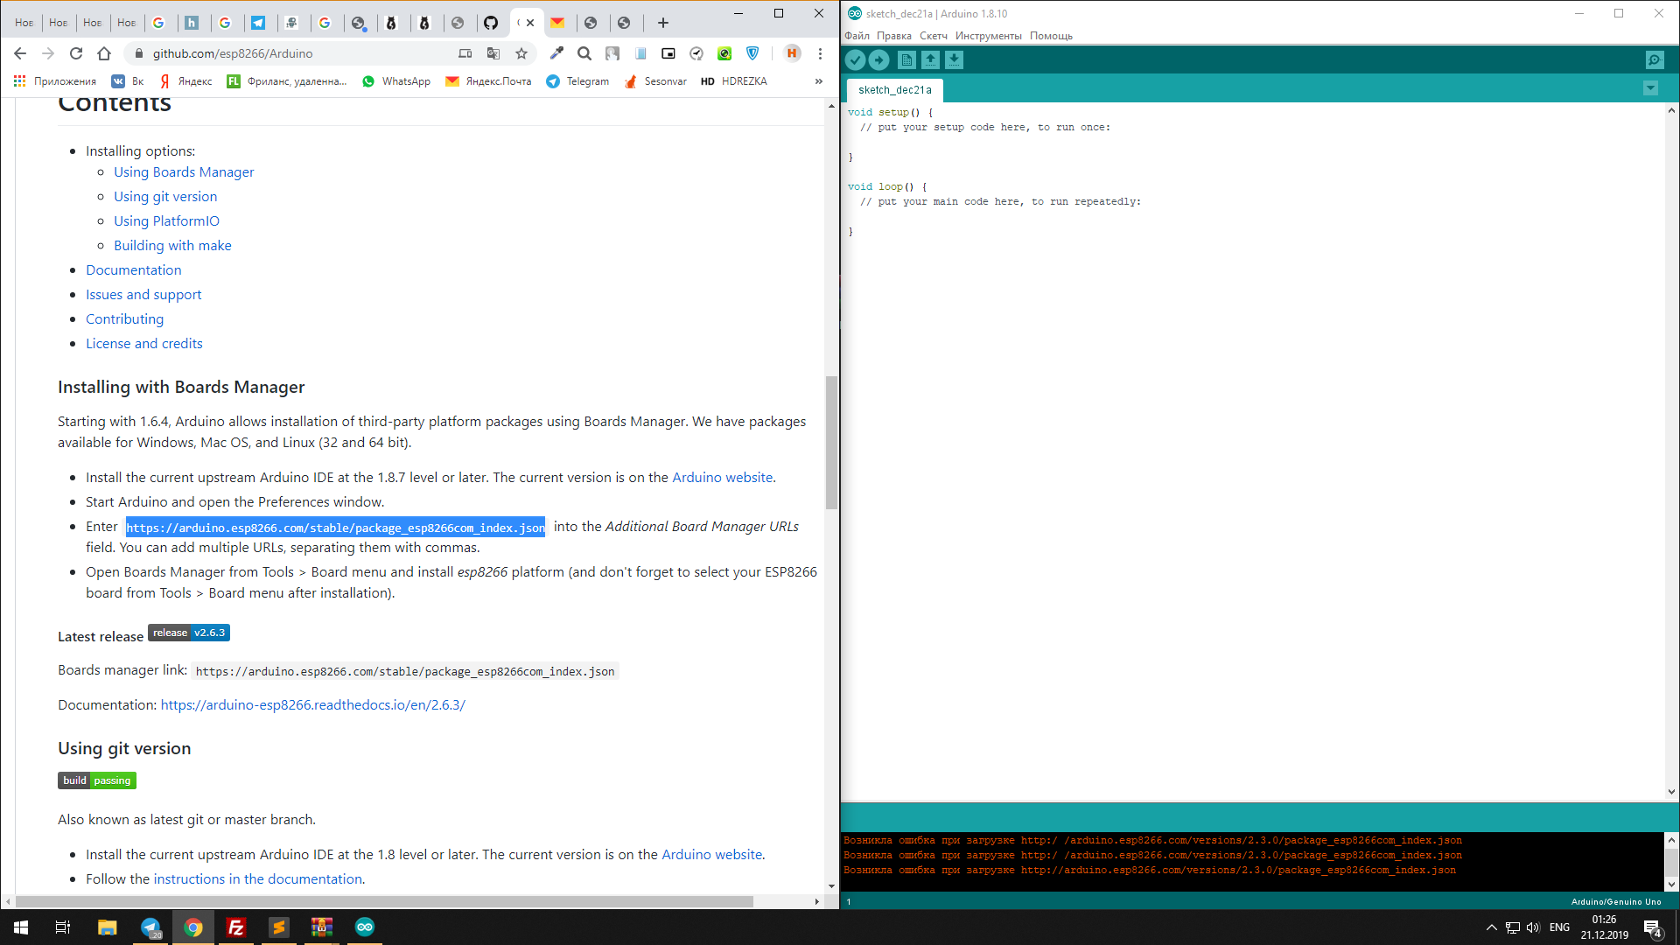Open Using PlatformIO link
This screenshot has height=945, width=1680.
(x=166, y=221)
